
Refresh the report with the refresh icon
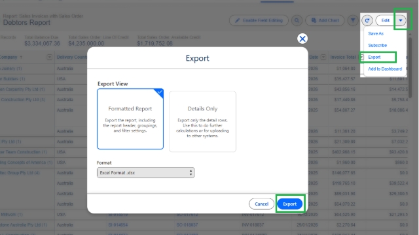pos(367,20)
